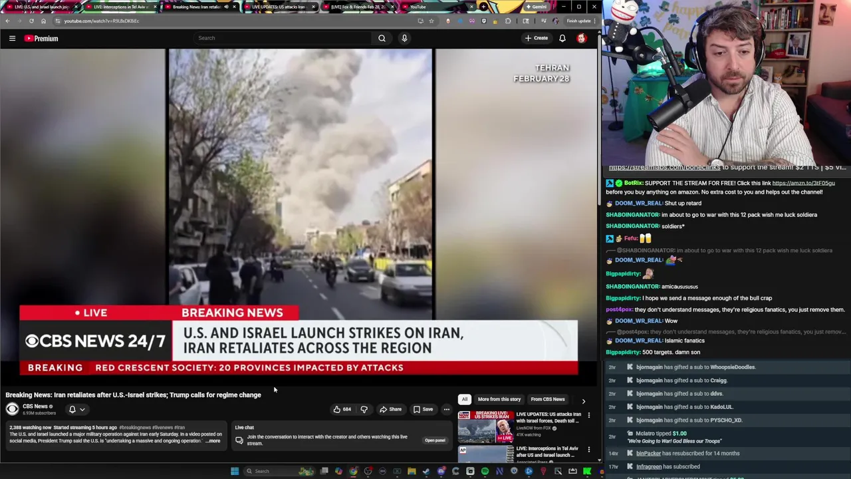Like the video with thumbs up 684
The image size is (851, 479).
click(342, 409)
